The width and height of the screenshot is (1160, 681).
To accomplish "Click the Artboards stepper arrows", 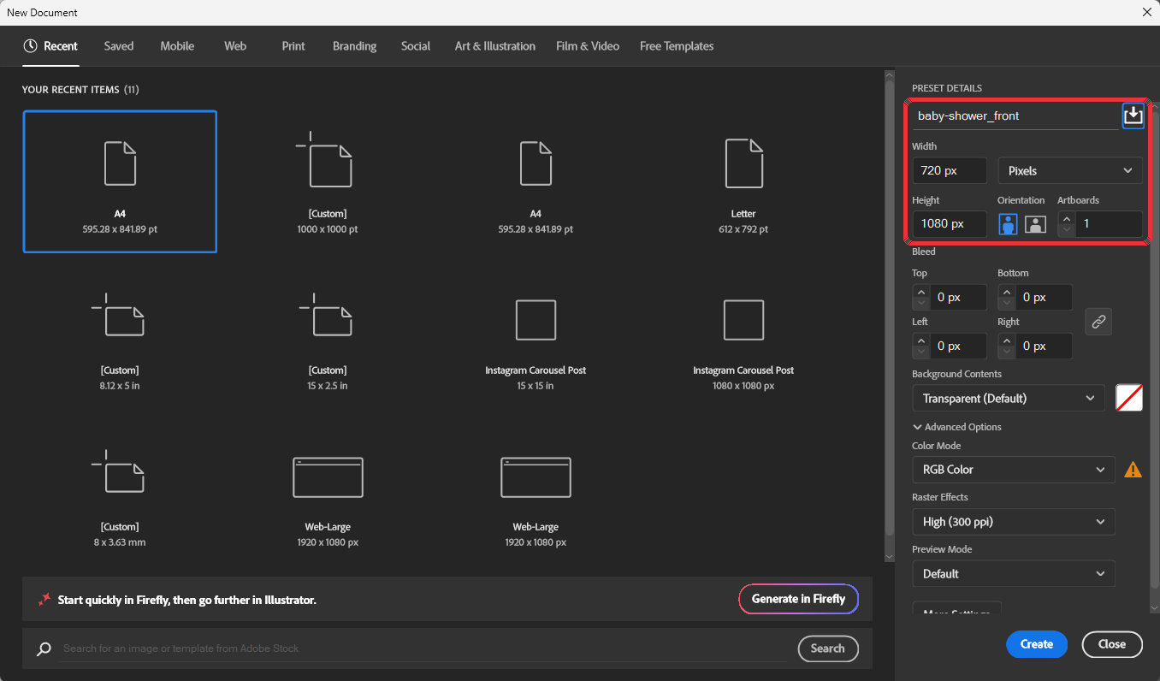I will 1067,224.
